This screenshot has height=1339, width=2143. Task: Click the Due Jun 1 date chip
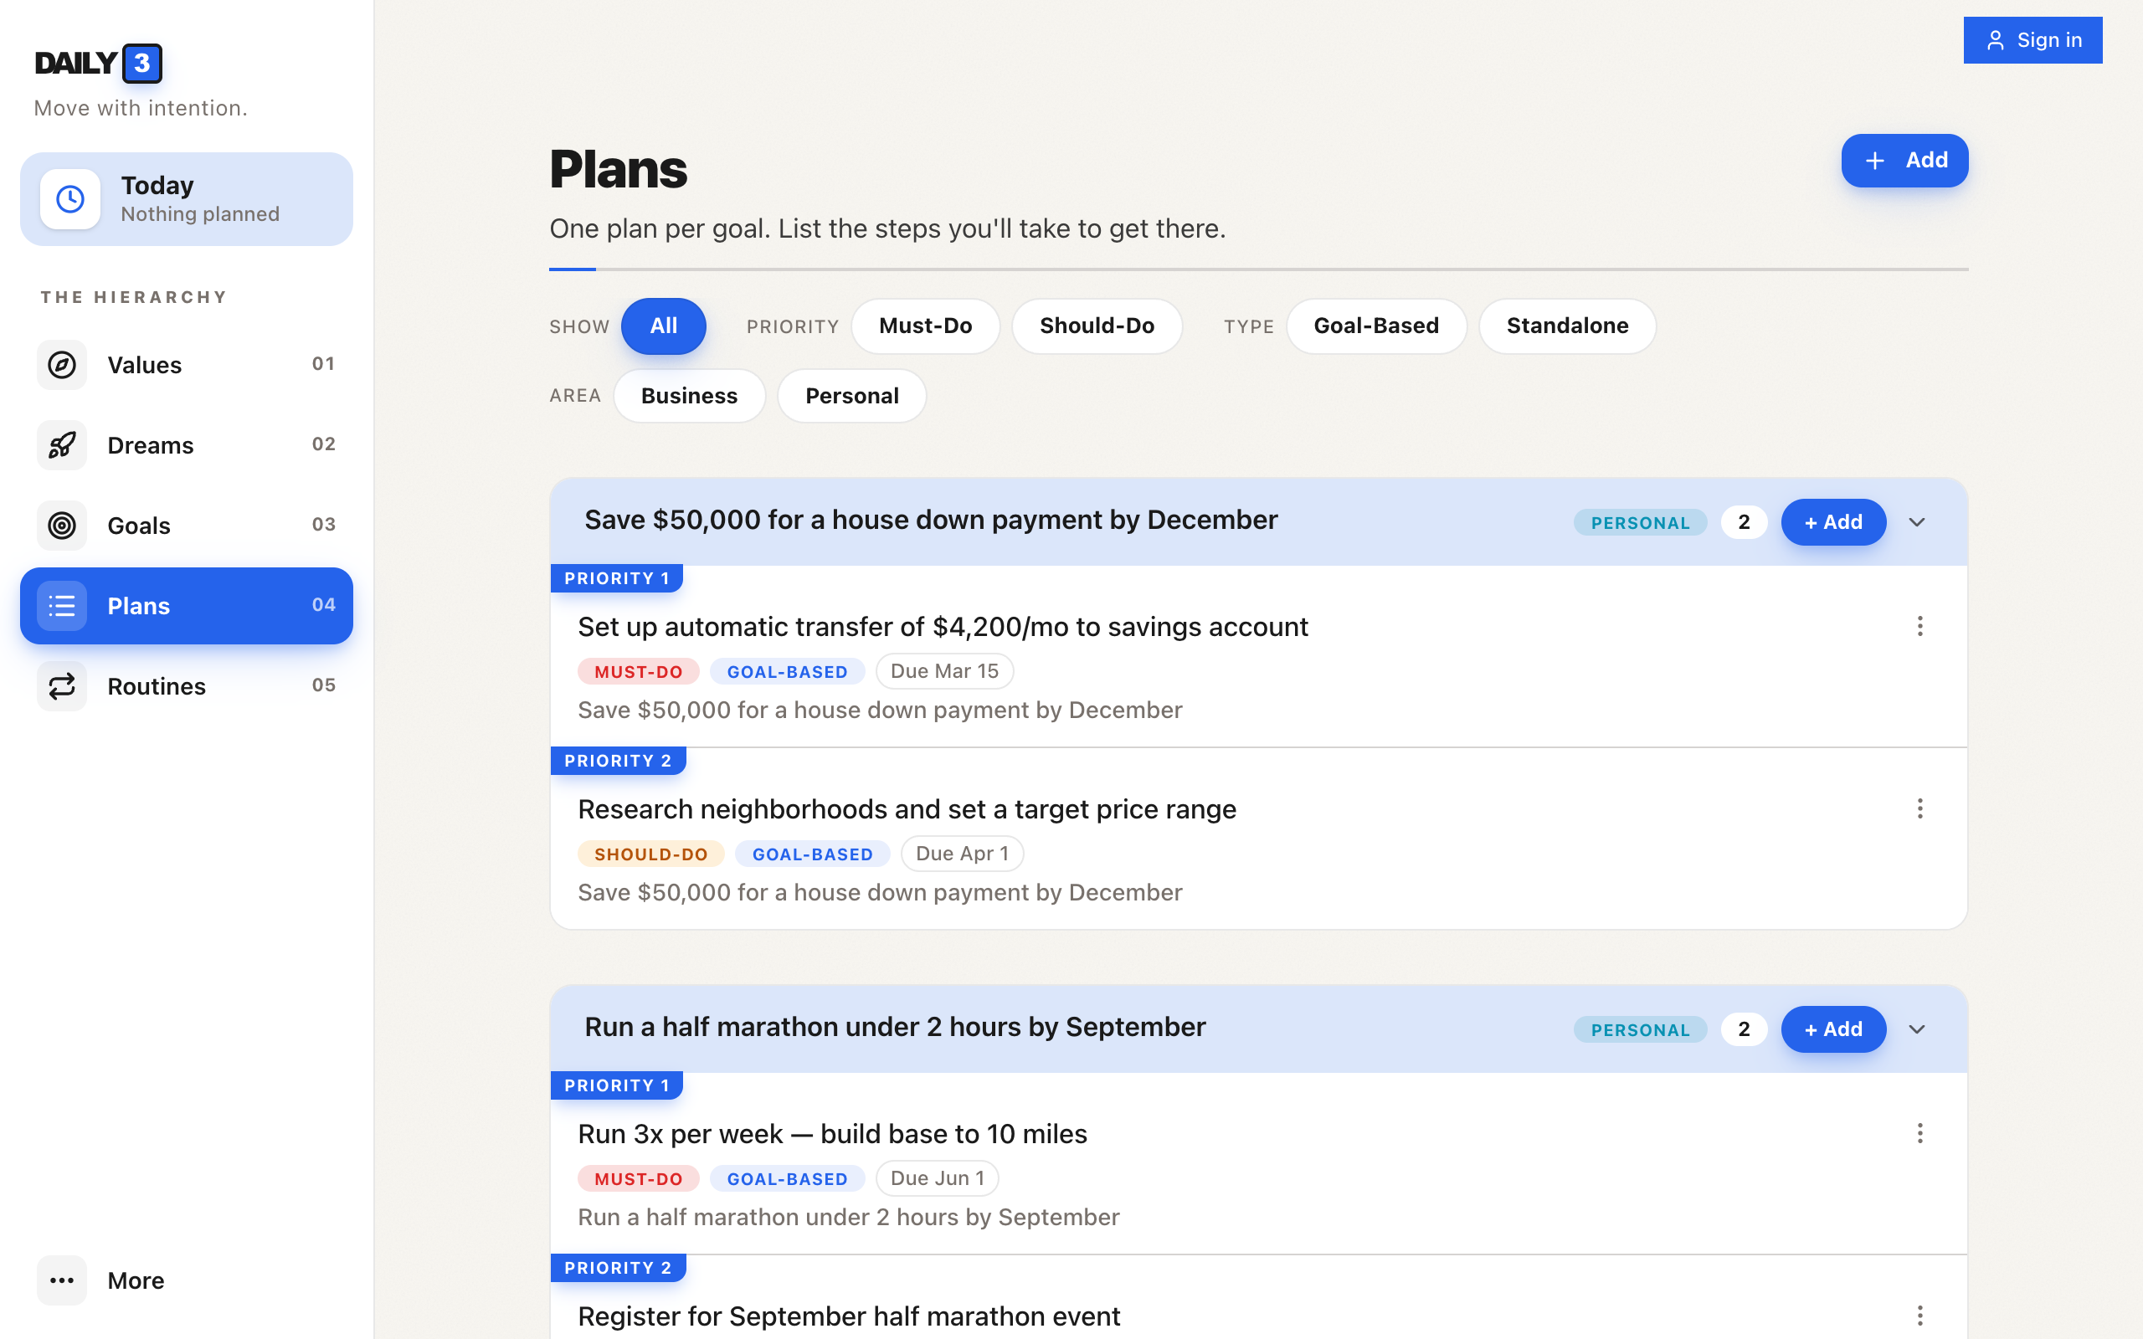coord(937,1178)
